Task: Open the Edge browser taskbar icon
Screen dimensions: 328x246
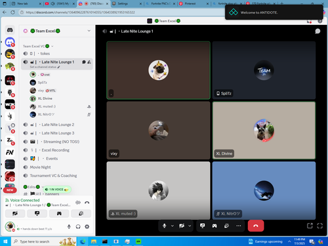Action: click(x=83, y=241)
